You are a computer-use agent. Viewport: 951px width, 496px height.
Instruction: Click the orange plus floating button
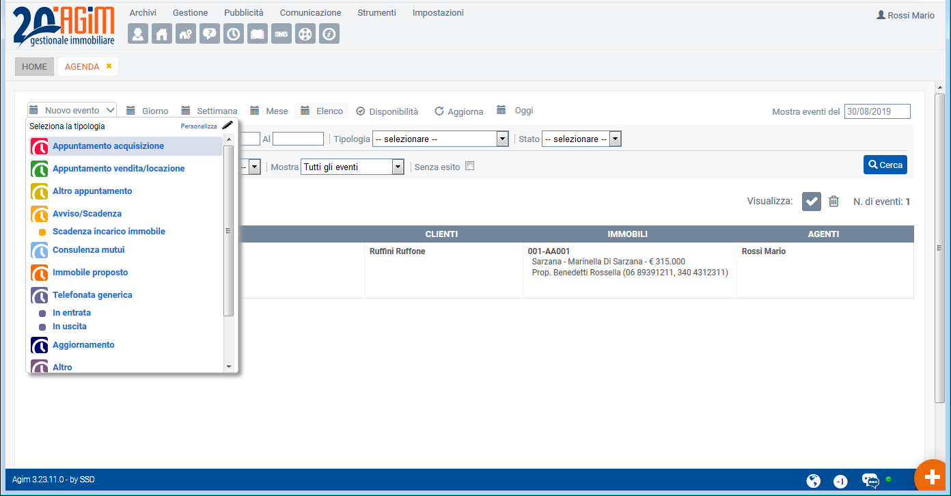(933, 478)
